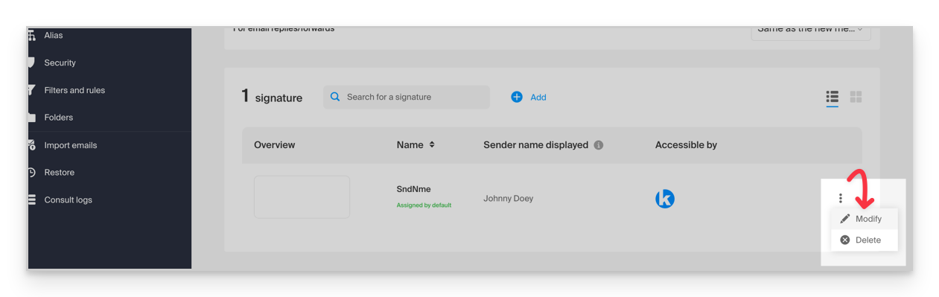Click the magnifier icon in signature search

335,97
